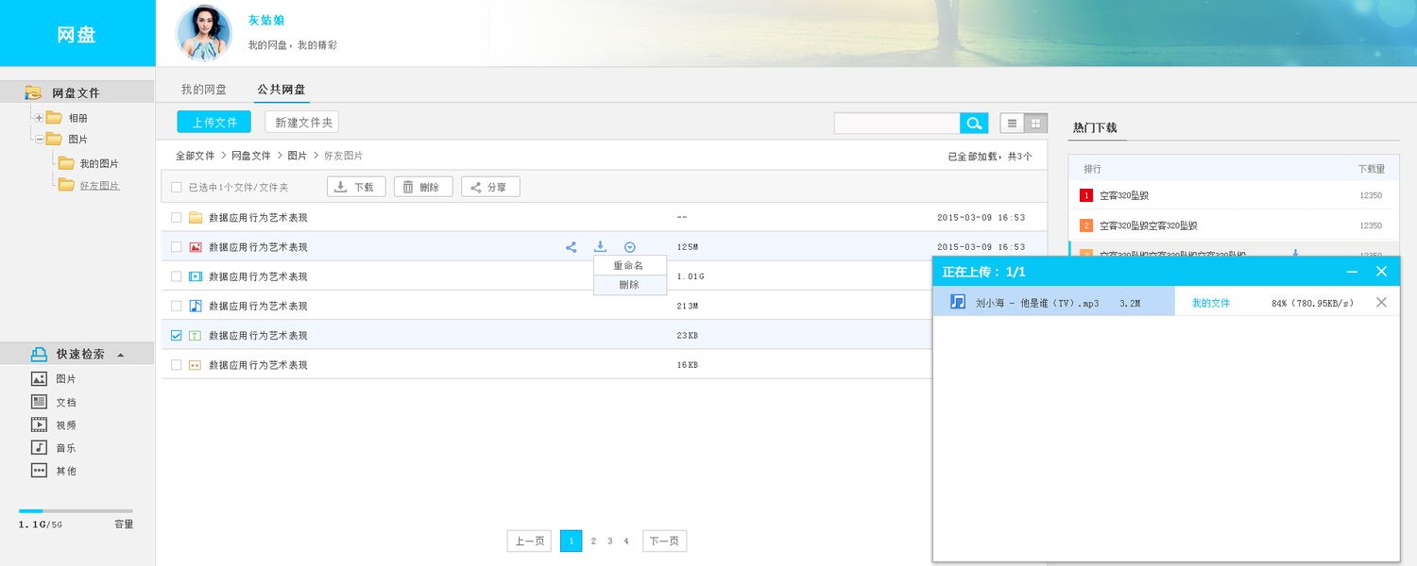Click music icon of uploading mp3

(x=958, y=302)
